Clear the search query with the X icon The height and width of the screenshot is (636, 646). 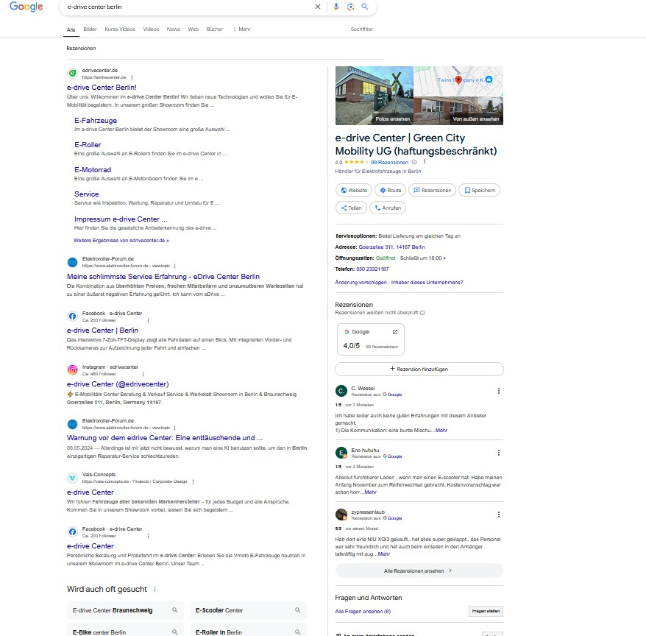coord(318,7)
